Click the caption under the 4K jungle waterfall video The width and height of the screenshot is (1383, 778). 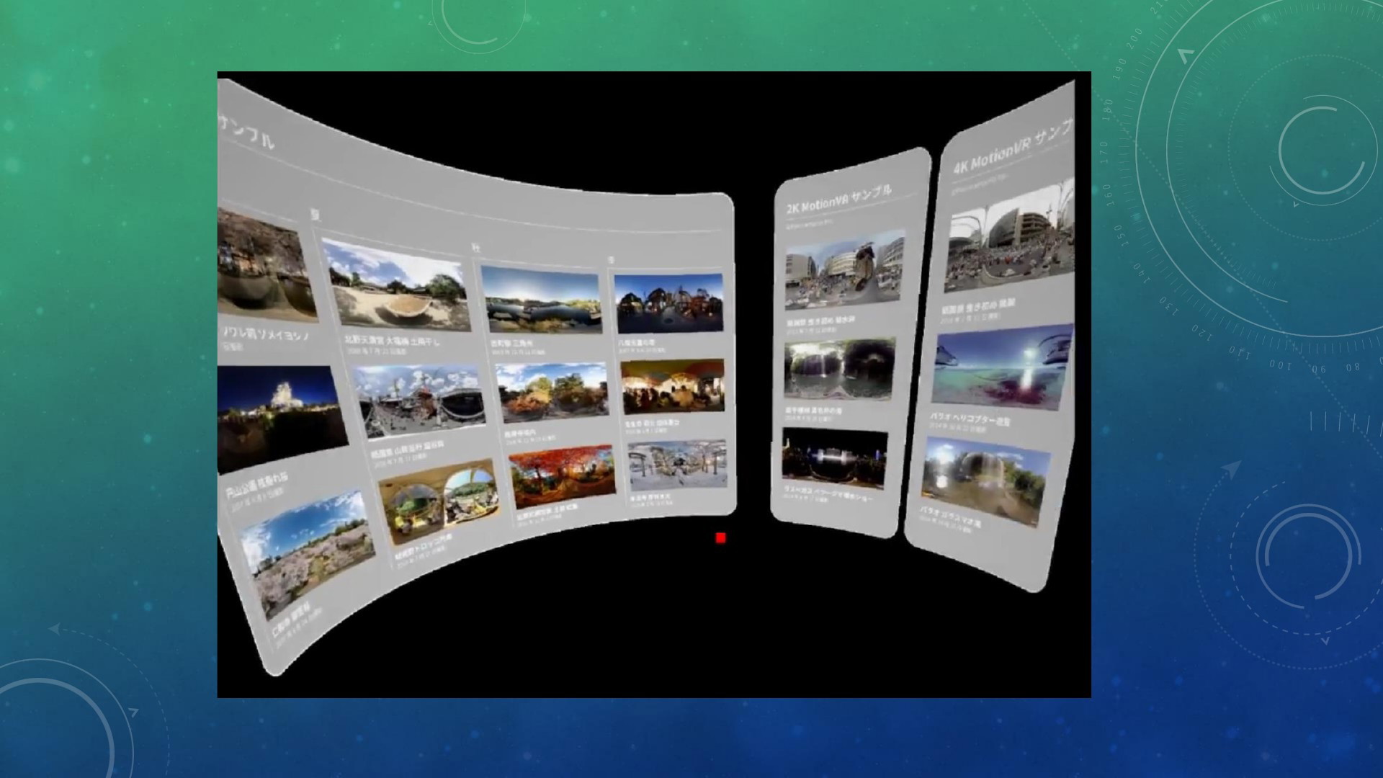pyautogui.click(x=950, y=515)
